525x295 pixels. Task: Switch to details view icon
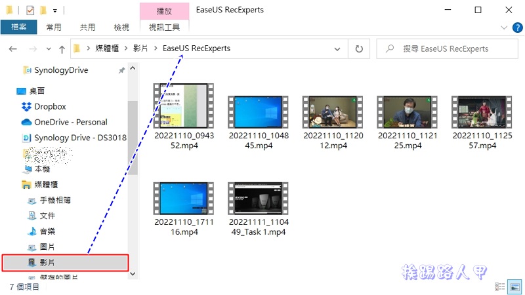coord(500,287)
